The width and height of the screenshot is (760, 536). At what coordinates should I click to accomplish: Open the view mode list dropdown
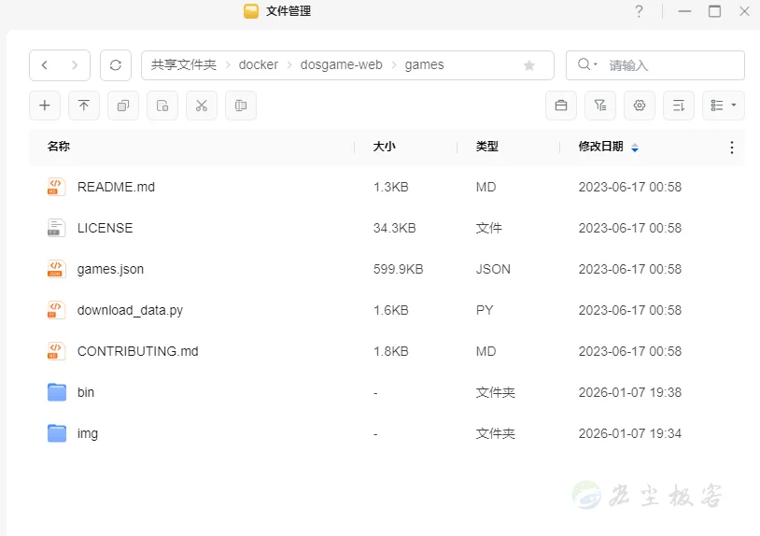point(724,106)
